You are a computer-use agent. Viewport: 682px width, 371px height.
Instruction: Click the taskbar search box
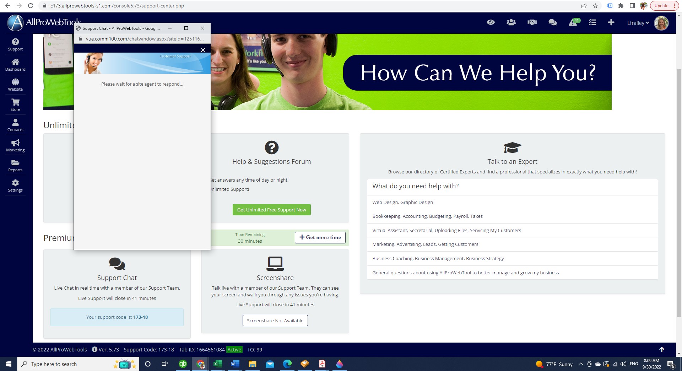[78, 364]
